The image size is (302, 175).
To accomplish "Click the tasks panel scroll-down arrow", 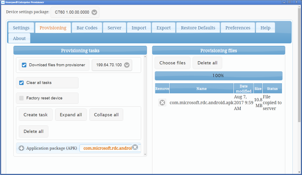I will (x=145, y=154).
